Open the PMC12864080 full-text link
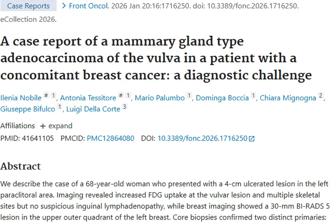334x223 pixels. pyautogui.click(x=110, y=138)
